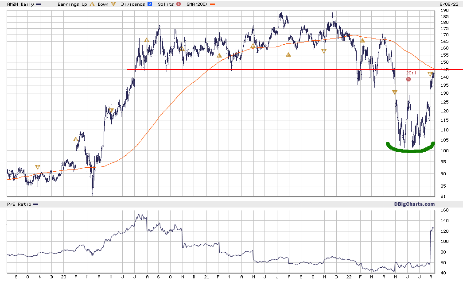This screenshot has width=463, height=281.
Task: Click the 'SMA(200)' legend label
Action: pos(197,4)
